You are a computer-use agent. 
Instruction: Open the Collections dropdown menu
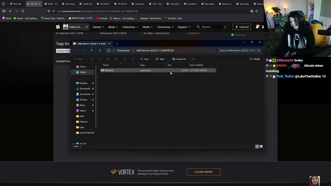point(130,27)
